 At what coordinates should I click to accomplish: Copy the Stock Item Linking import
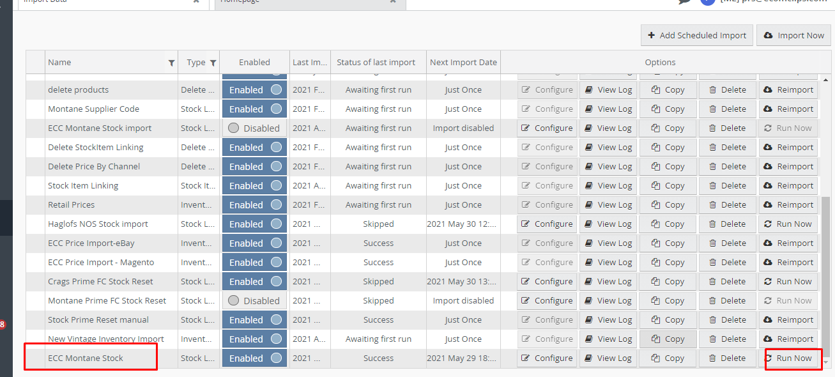point(668,186)
